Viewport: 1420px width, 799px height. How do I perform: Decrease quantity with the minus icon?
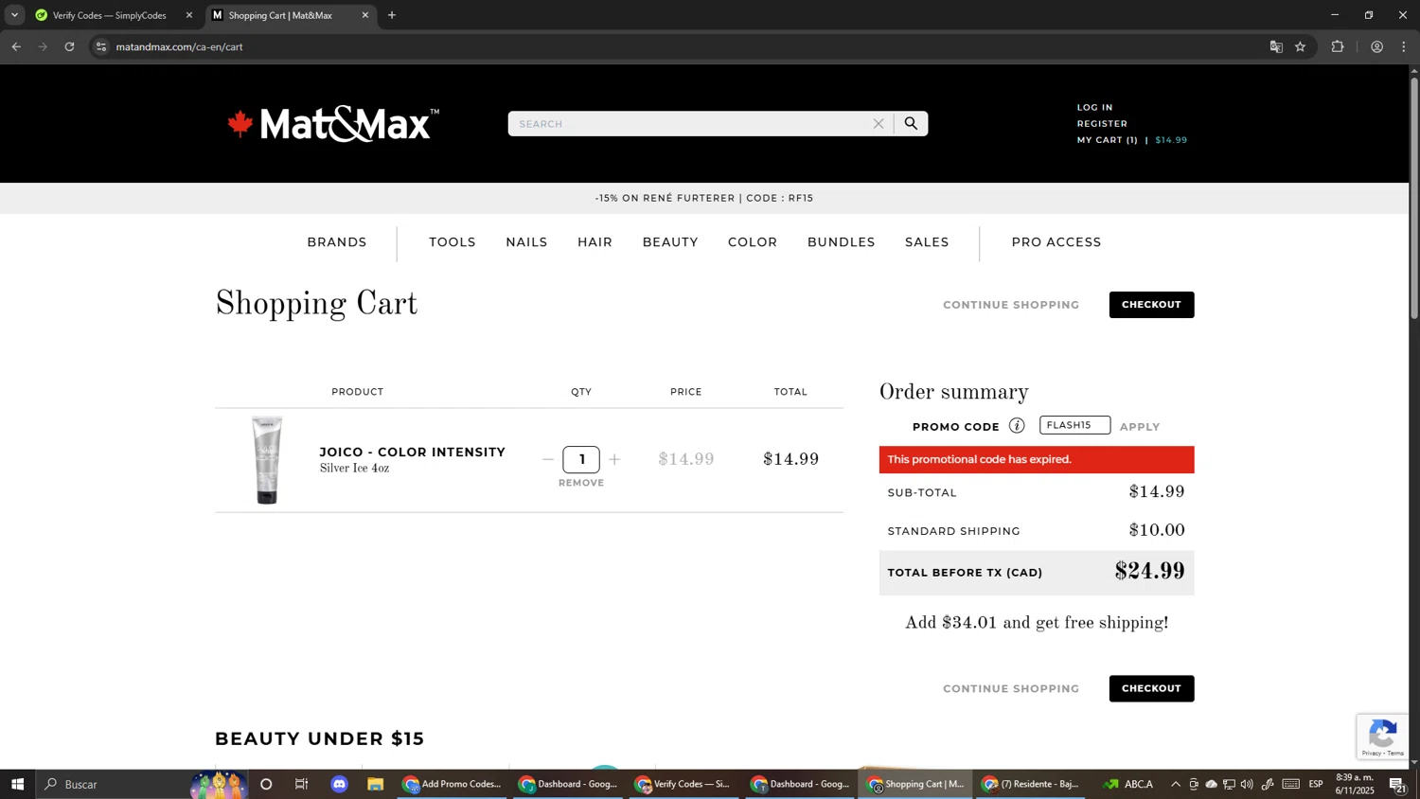547,459
